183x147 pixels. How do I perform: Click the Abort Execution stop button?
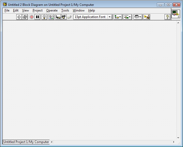coord(32,17)
